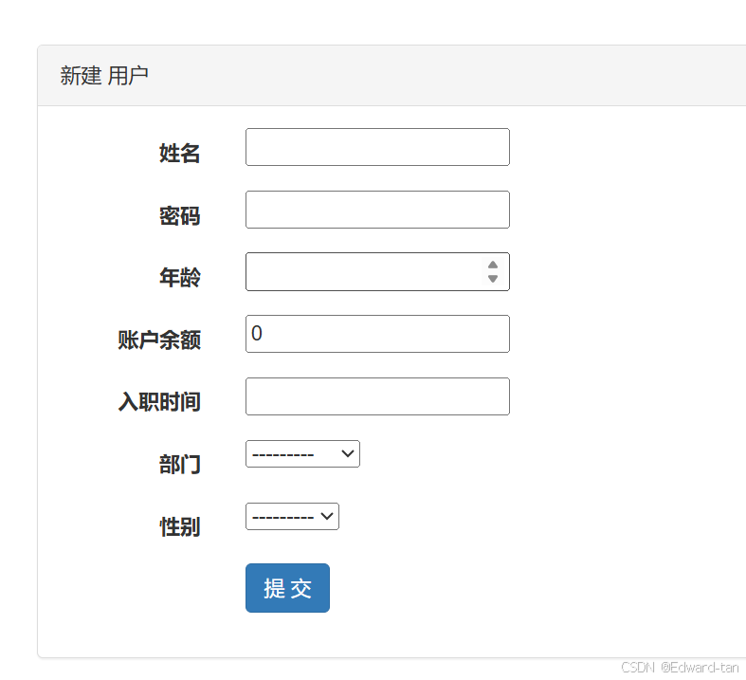Screen dimensions: 746x680
Task: Increase 年龄 with the up spinner arrow
Action: 493,265
